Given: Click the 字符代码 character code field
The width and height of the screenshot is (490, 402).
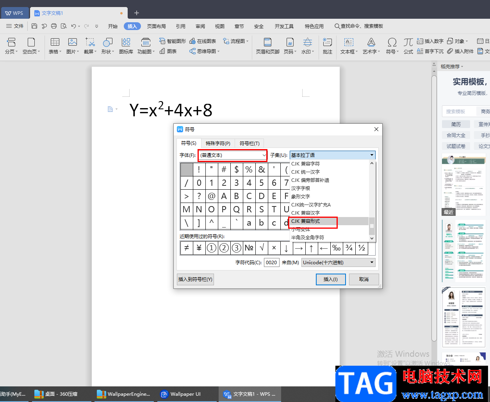Looking at the screenshot, I should click(x=272, y=262).
